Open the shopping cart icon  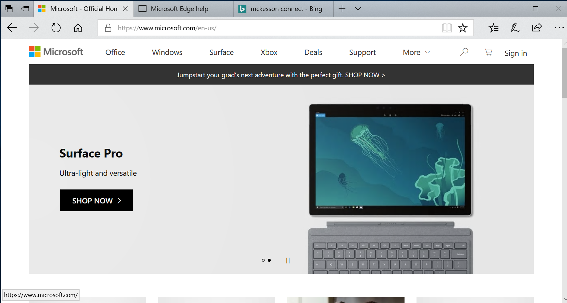tap(488, 52)
